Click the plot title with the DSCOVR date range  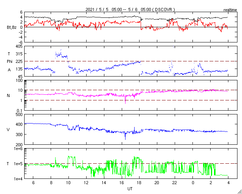[130, 9]
